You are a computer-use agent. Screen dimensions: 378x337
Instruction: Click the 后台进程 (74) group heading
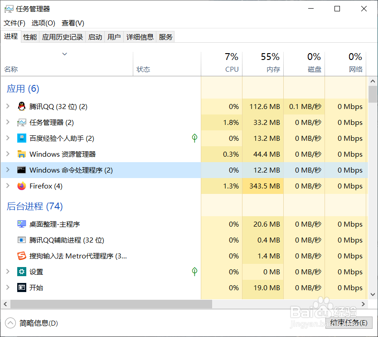tap(34, 206)
